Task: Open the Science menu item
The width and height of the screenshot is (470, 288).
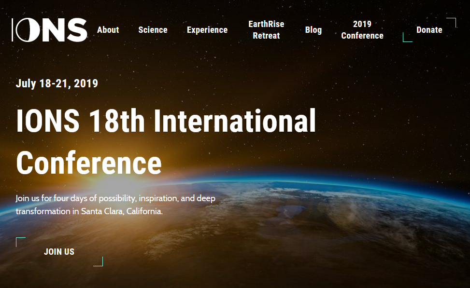Action: click(153, 29)
